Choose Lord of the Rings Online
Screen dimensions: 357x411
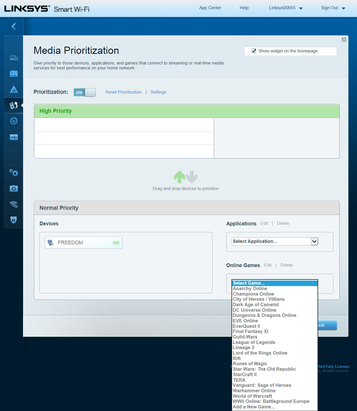275,353
